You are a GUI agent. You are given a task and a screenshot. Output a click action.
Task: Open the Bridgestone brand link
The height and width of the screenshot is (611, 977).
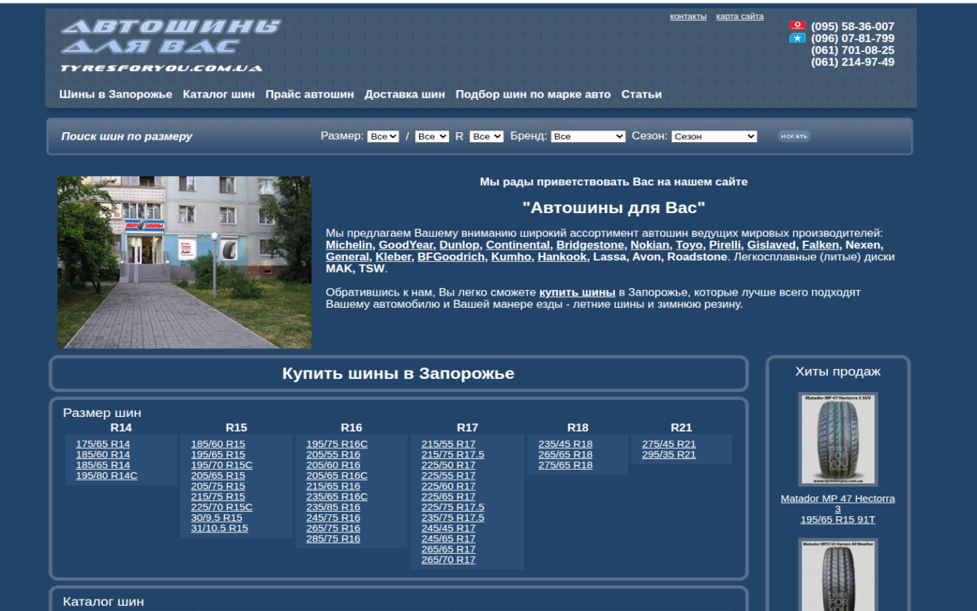coord(590,245)
